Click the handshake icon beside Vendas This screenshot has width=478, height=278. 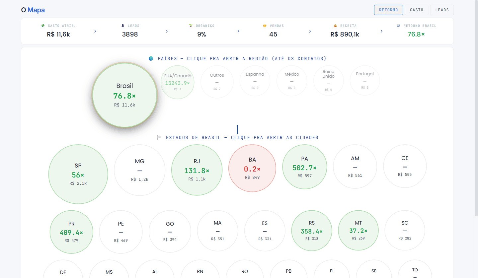tap(265, 26)
